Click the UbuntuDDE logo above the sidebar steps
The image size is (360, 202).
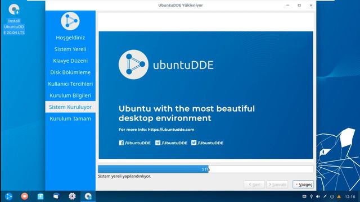(x=70, y=21)
